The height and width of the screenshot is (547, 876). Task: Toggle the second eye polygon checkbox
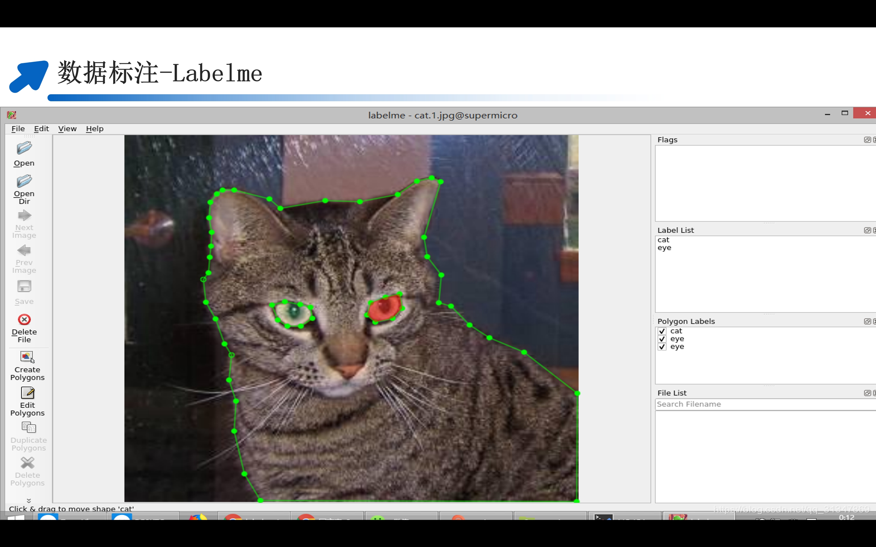click(x=662, y=347)
